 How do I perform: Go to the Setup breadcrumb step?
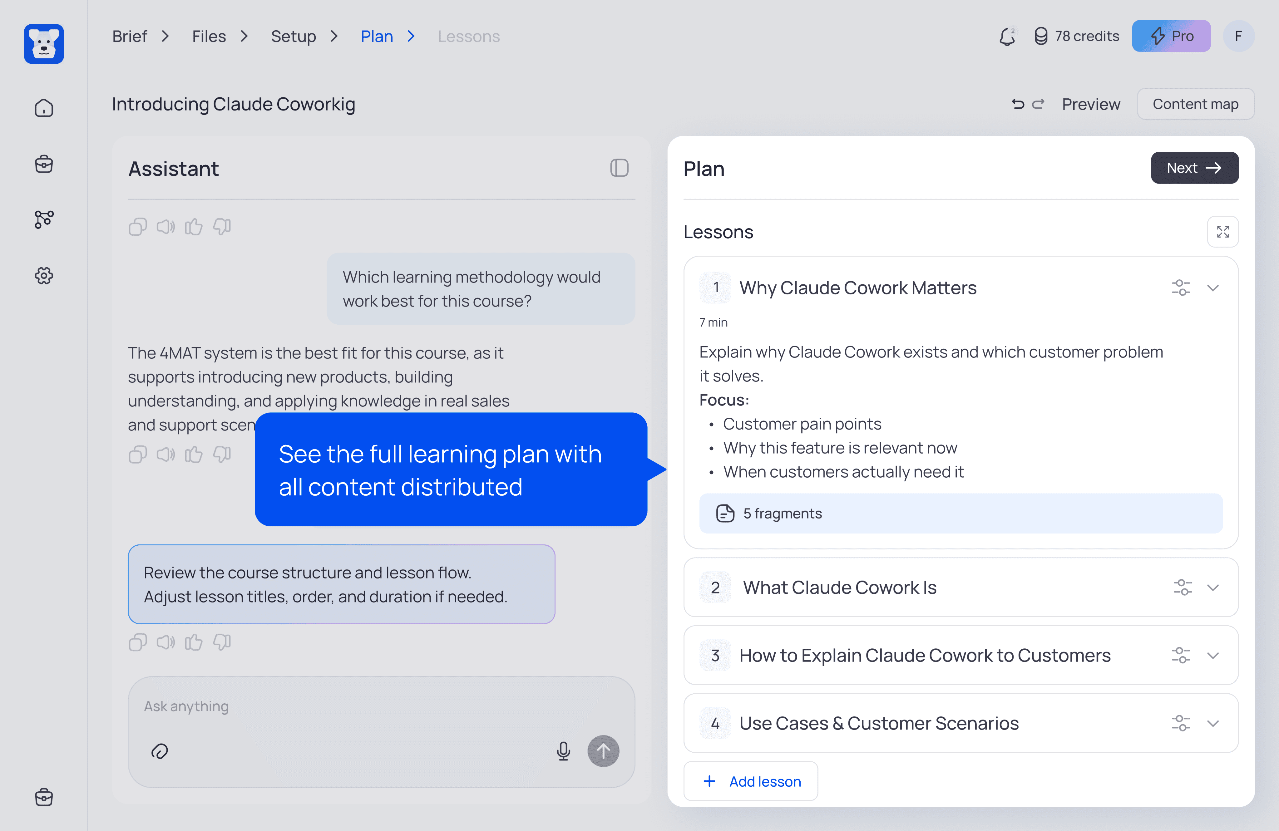pos(294,37)
